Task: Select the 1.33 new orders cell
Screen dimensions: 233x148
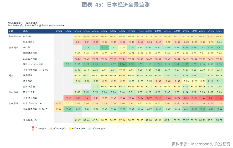Action: (x=104, y=47)
